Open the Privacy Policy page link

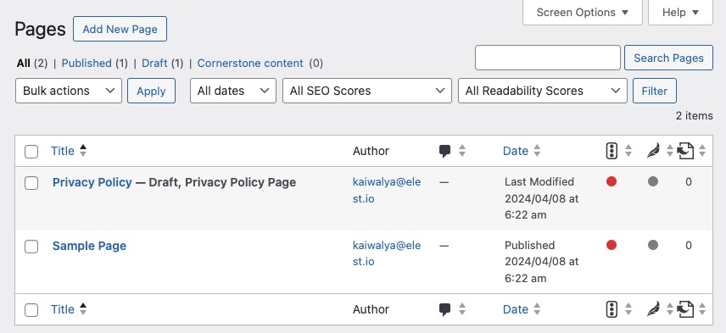(x=92, y=182)
